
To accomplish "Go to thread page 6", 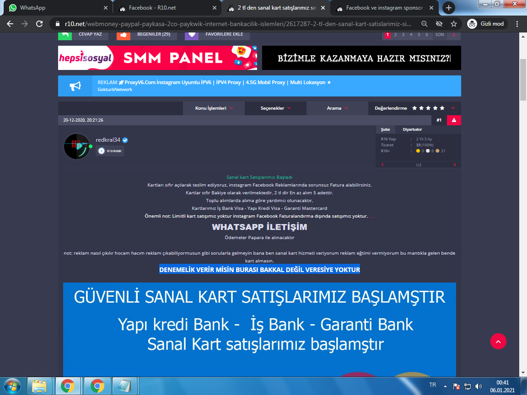I will tap(427, 35).
